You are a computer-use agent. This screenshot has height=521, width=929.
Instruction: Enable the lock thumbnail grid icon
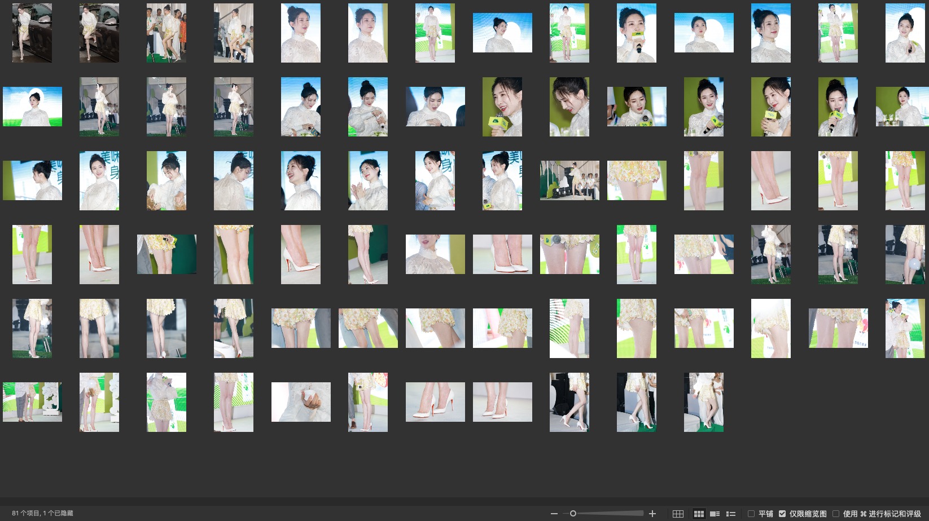pos(678,514)
